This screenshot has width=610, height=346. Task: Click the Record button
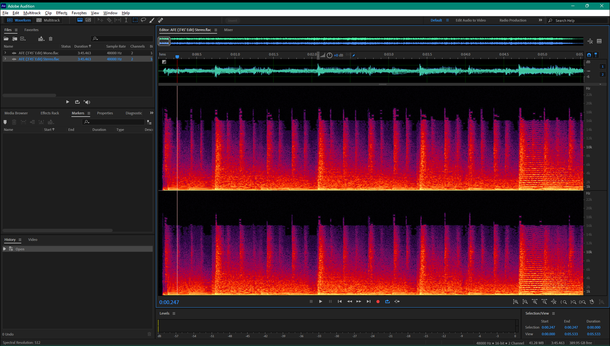(378, 302)
